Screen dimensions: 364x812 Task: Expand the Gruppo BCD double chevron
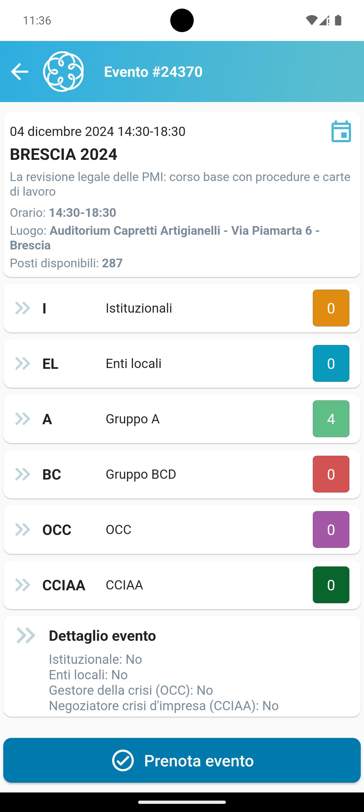coord(23,474)
